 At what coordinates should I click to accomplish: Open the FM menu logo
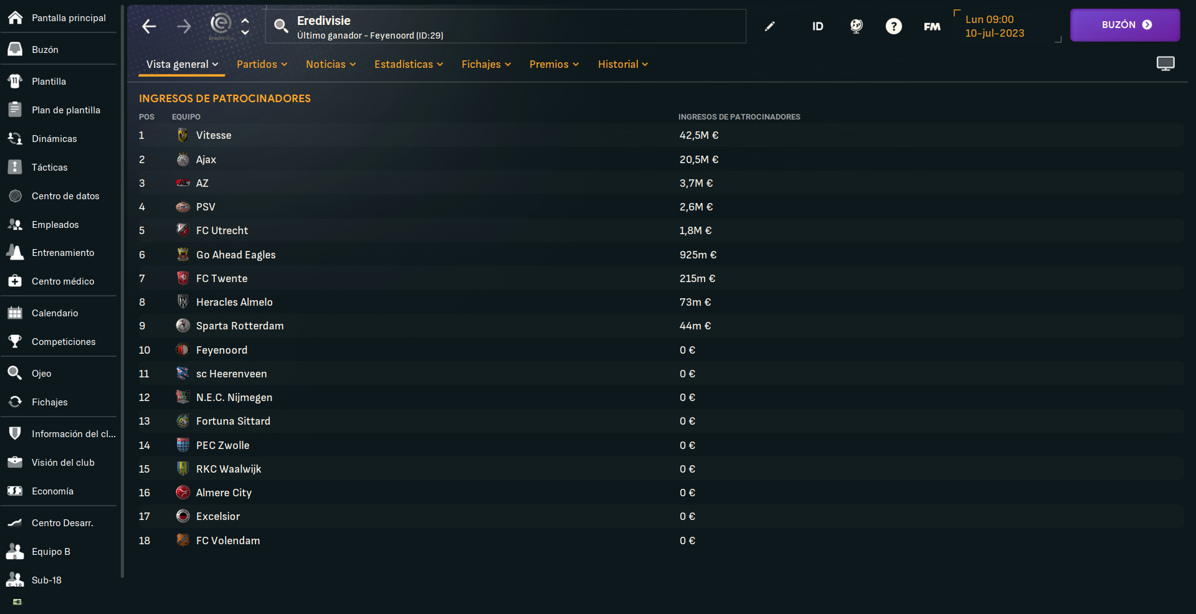pos(932,26)
